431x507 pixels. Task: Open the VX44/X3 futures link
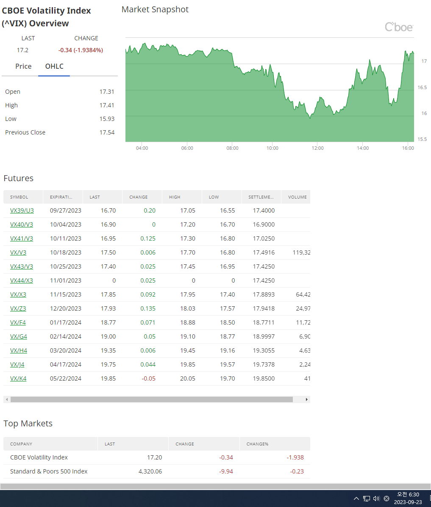click(21, 280)
